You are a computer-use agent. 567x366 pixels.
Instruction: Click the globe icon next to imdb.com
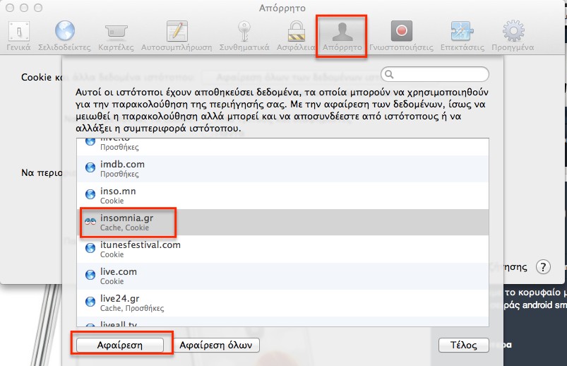tap(90, 167)
